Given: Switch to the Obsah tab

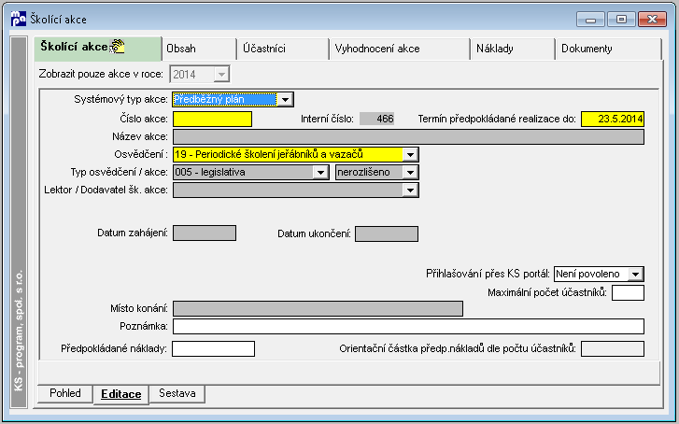Looking at the screenshot, I should (x=199, y=49).
